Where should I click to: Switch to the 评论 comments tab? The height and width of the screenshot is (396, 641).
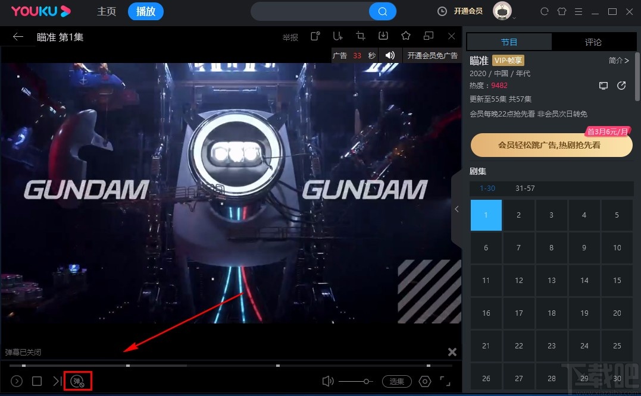(593, 42)
